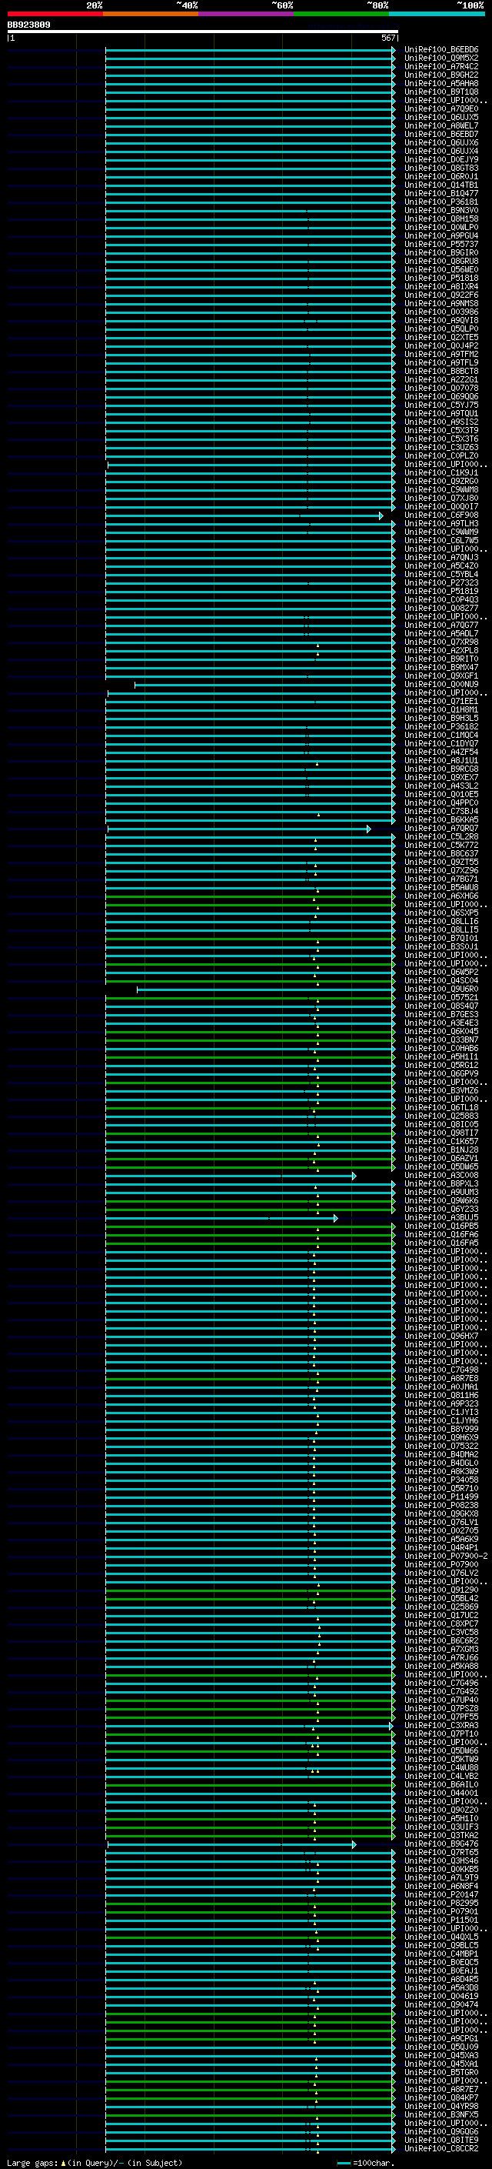The image size is (492, 2169).
Task: Click UniRef100_Q4PPC0 label
Action: coord(441,803)
